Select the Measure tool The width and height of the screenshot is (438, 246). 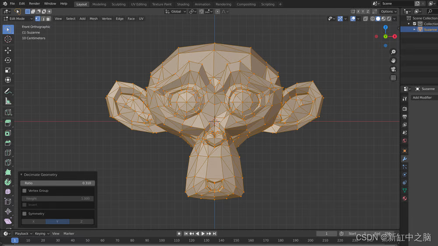click(x=8, y=101)
